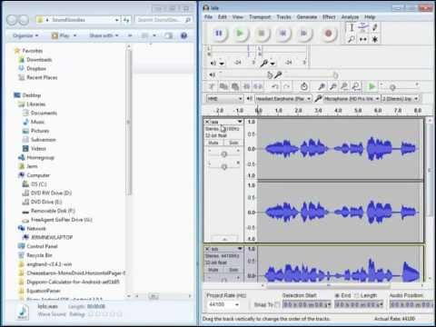Open the Explorer help icon
The image size is (436, 327).
point(183,35)
